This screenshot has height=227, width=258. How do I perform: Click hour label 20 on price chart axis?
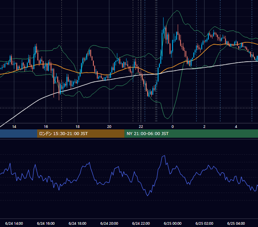(x=109, y=127)
